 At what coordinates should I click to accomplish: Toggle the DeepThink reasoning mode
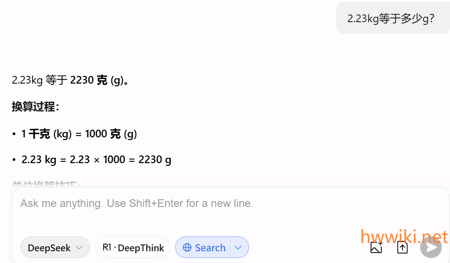coord(133,248)
